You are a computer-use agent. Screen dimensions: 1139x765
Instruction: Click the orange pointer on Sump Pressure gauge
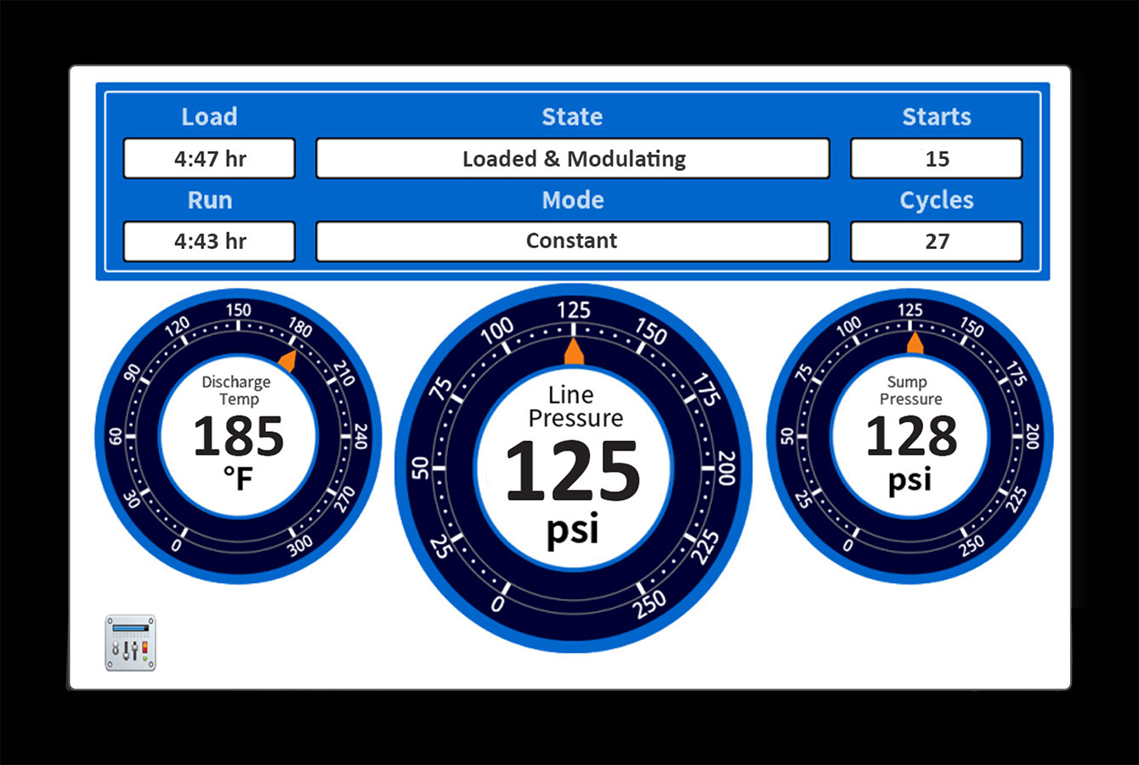tap(915, 343)
